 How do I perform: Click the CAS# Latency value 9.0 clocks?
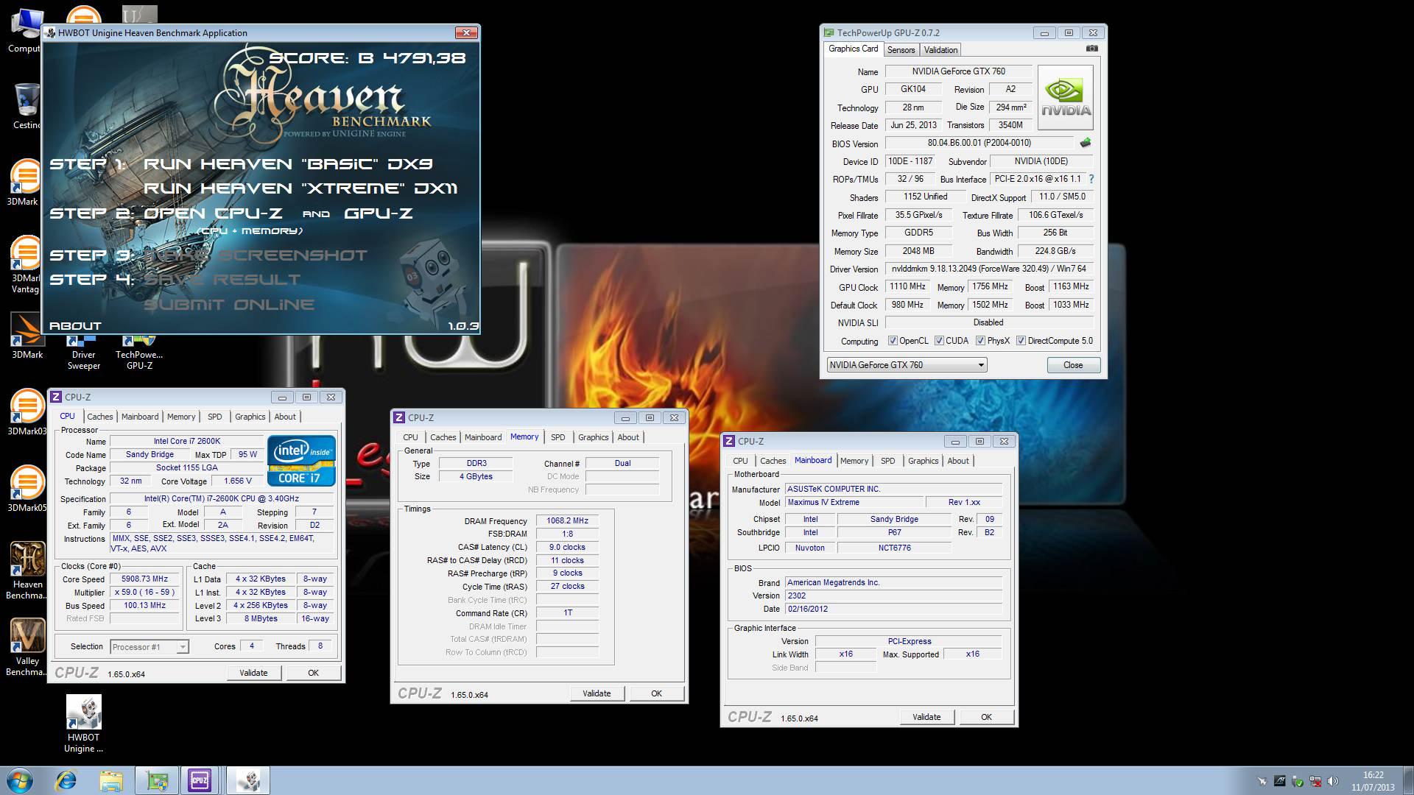click(567, 548)
